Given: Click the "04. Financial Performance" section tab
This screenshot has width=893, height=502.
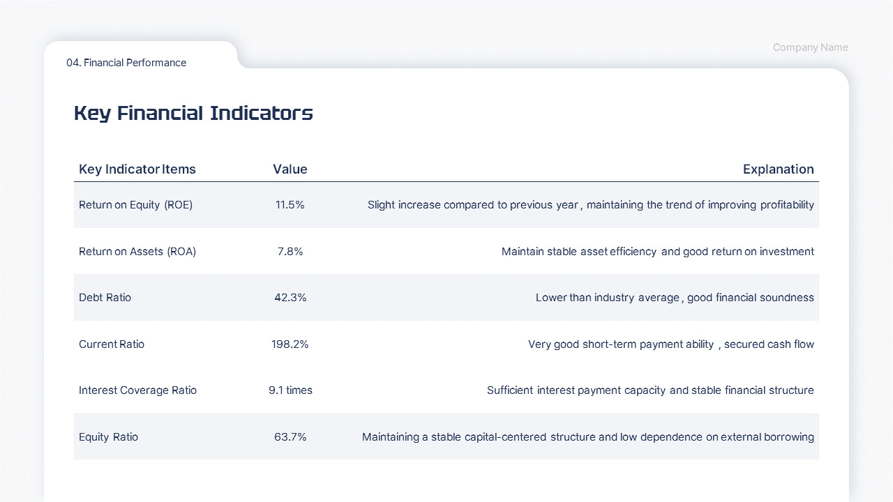Looking at the screenshot, I should coord(126,63).
